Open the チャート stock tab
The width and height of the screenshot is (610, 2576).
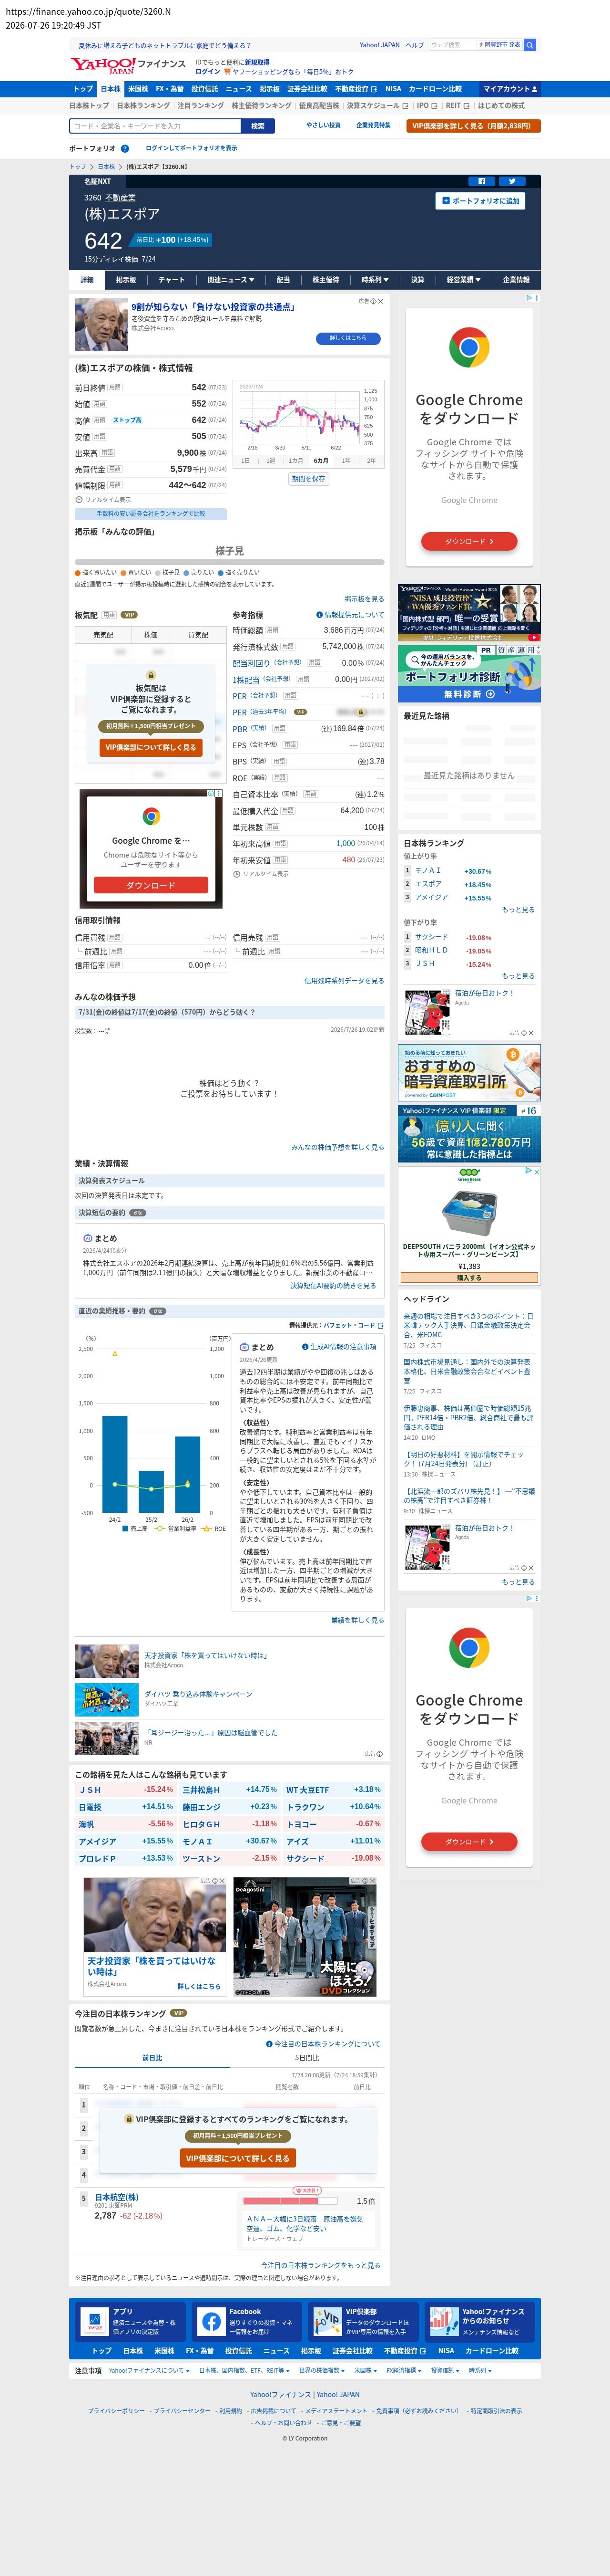(x=172, y=280)
